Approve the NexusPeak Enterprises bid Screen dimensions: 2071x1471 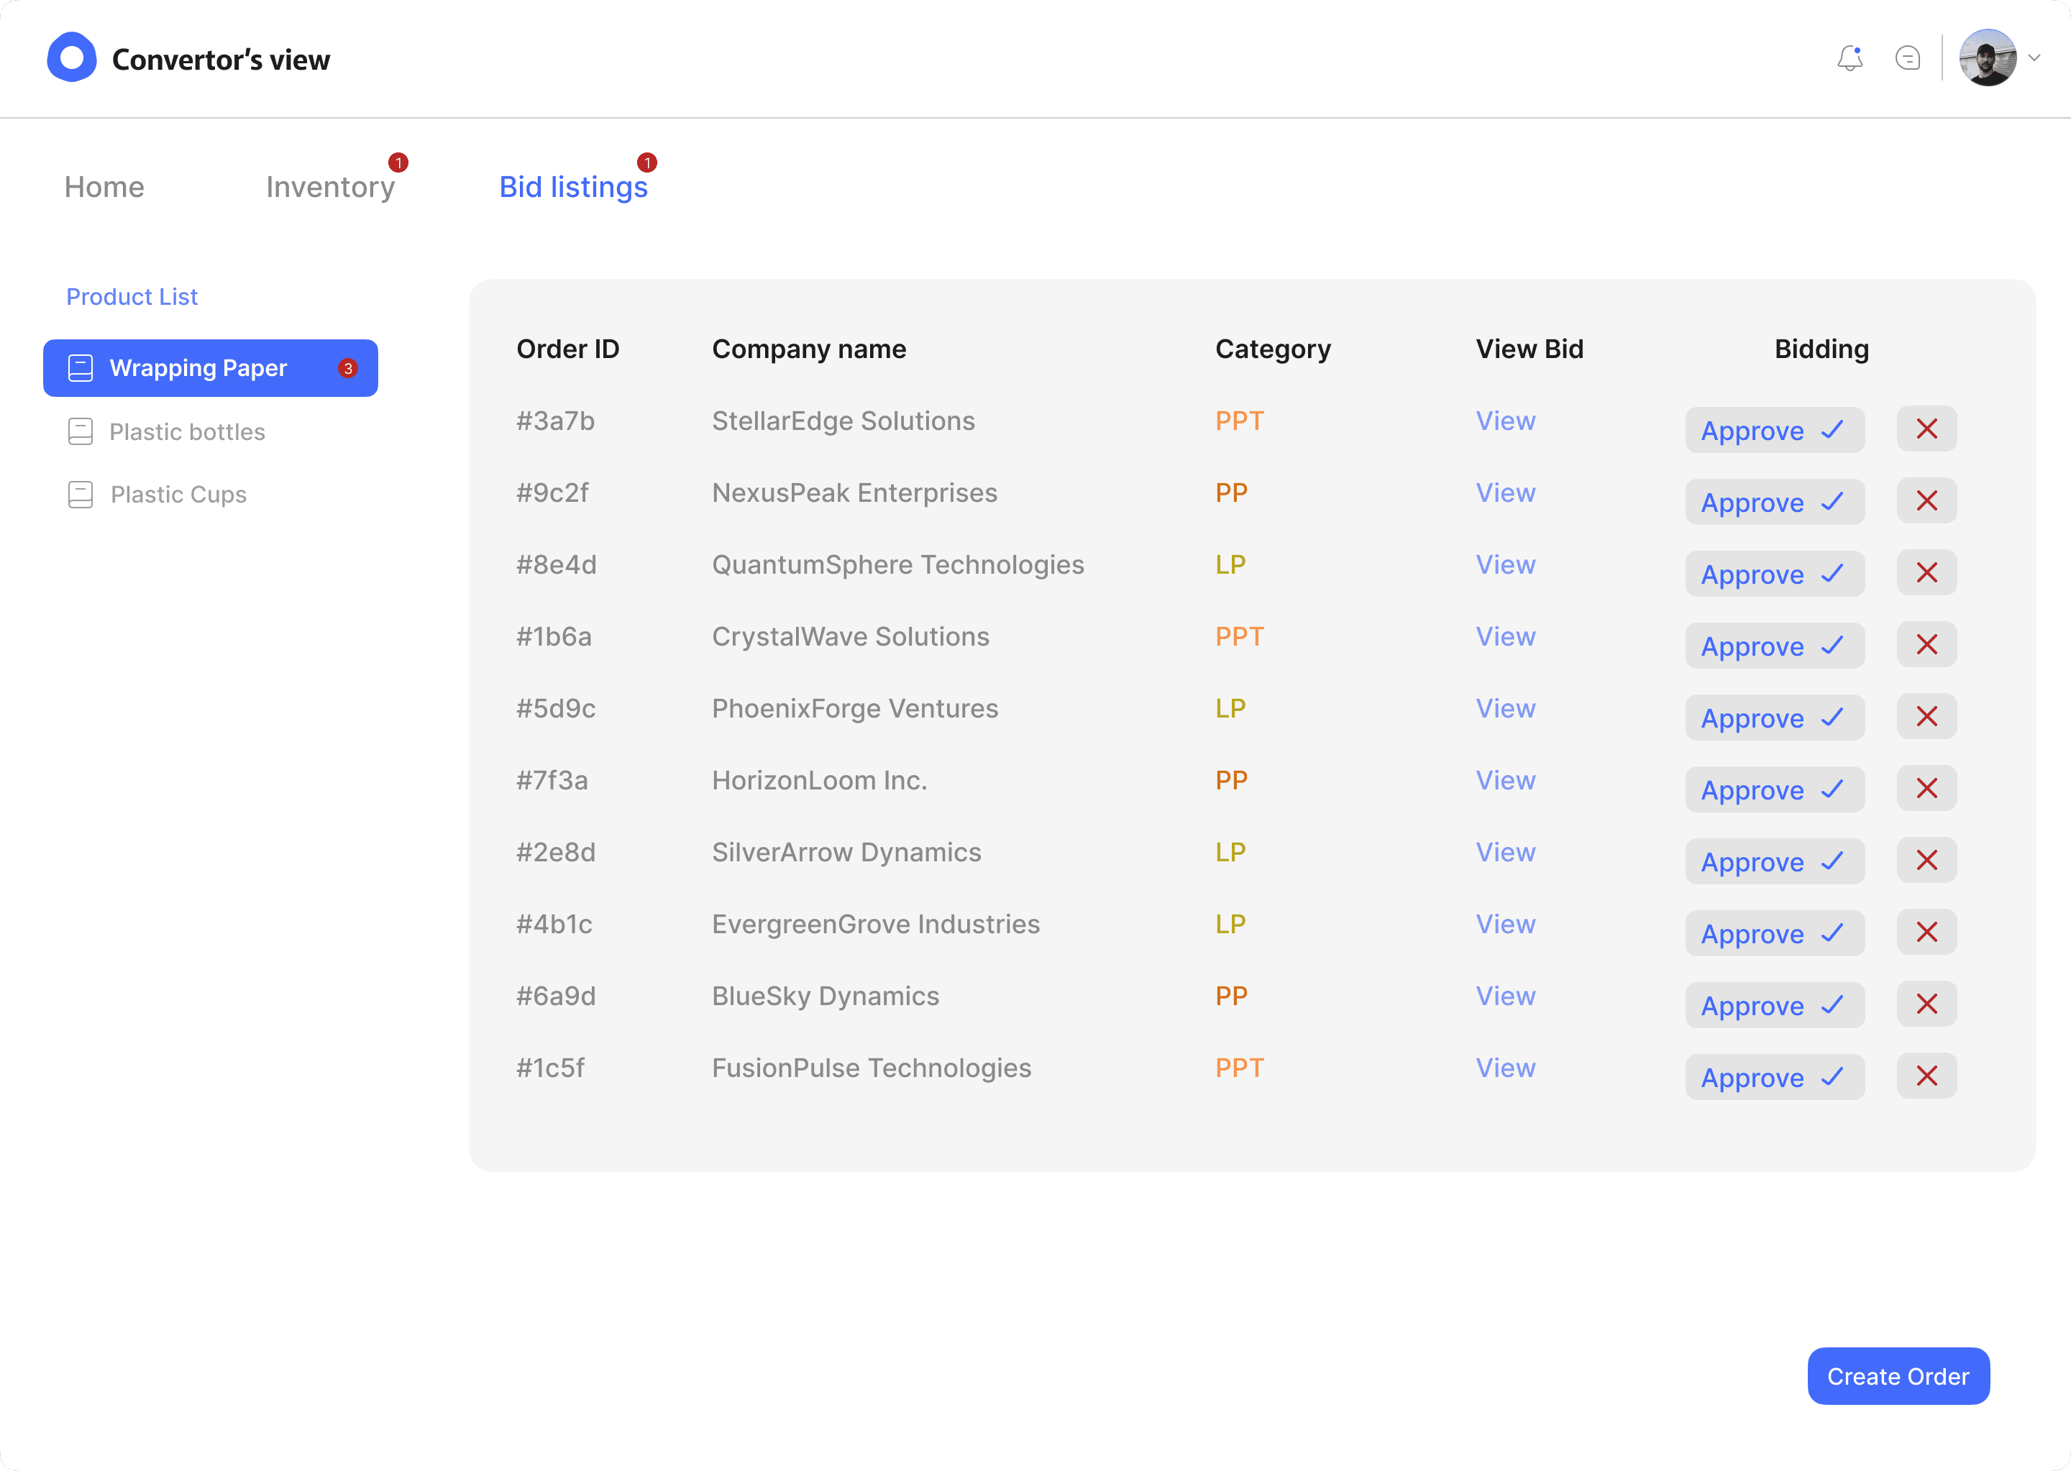tap(1773, 502)
